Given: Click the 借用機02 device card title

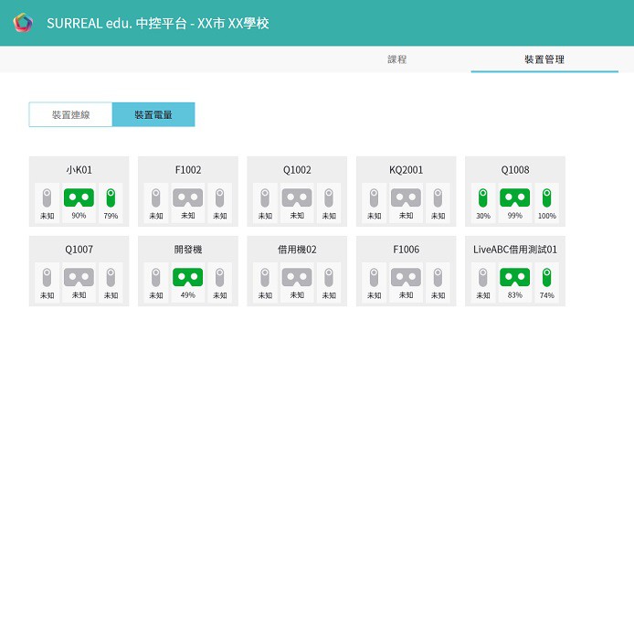Looking at the screenshot, I should click(297, 250).
